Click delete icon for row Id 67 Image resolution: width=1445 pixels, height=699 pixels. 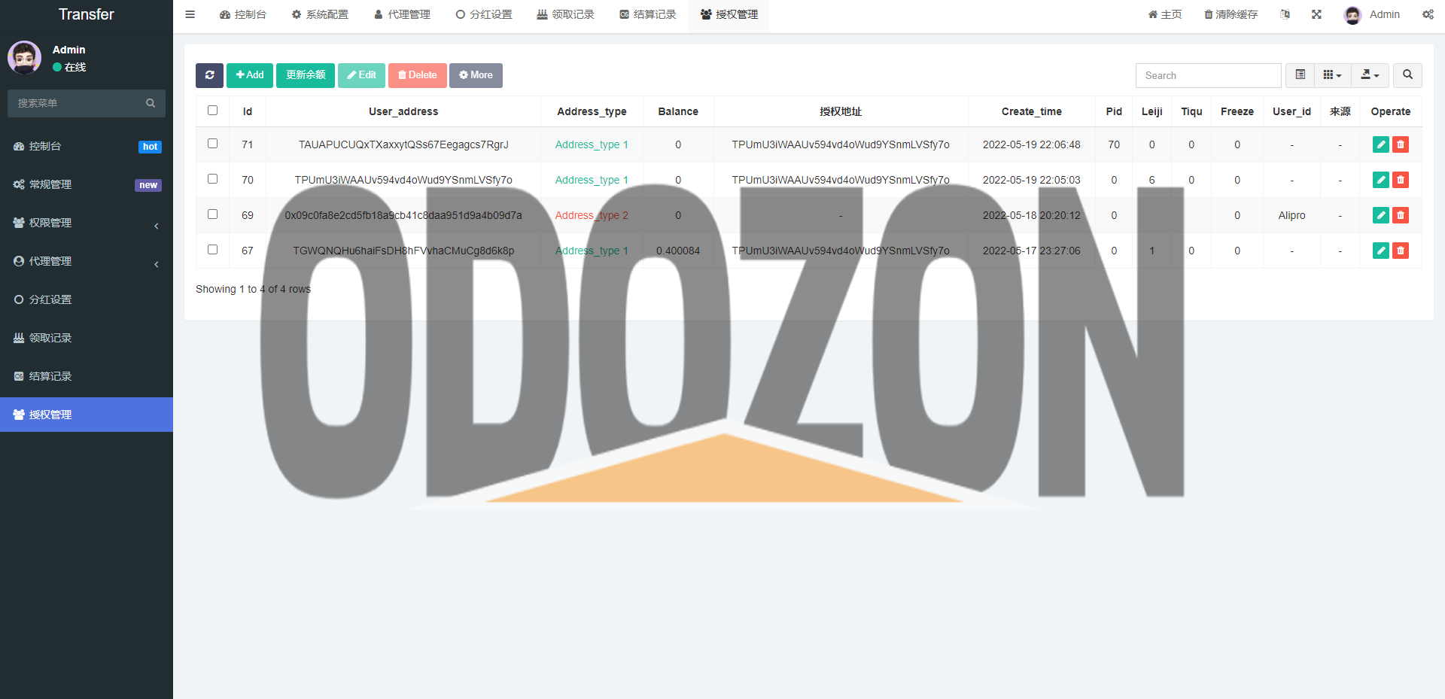click(x=1400, y=251)
